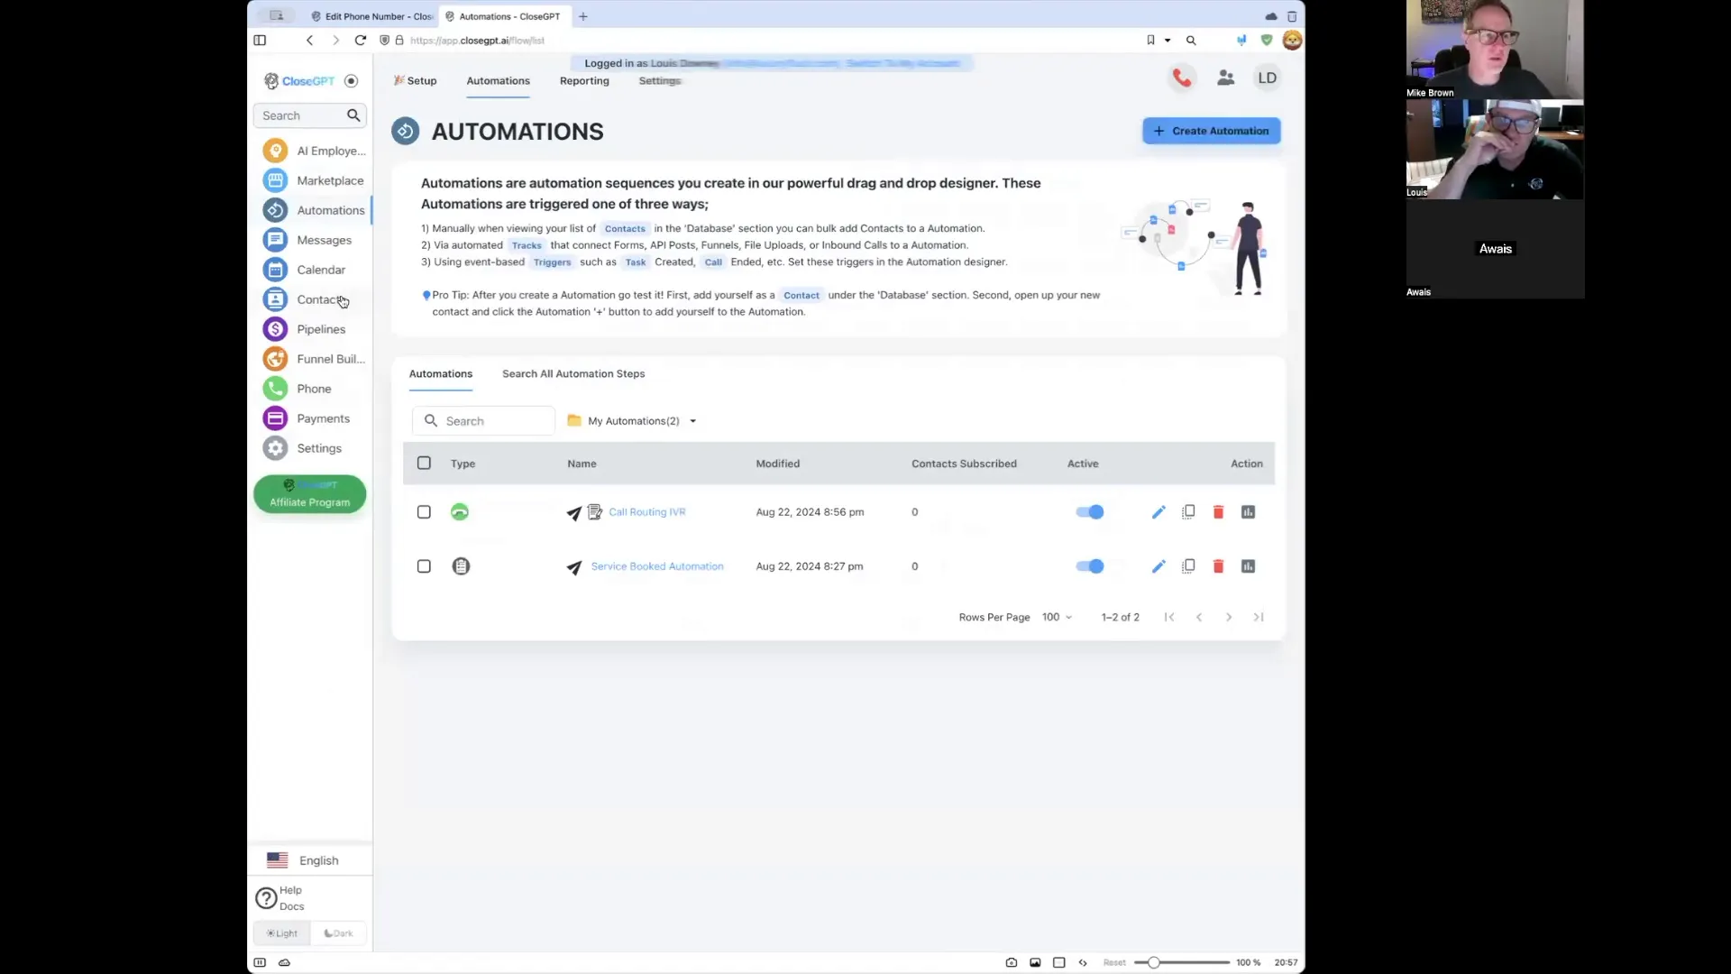1731x974 pixels.
Task: Go back in the browser
Action: pyautogui.click(x=309, y=41)
